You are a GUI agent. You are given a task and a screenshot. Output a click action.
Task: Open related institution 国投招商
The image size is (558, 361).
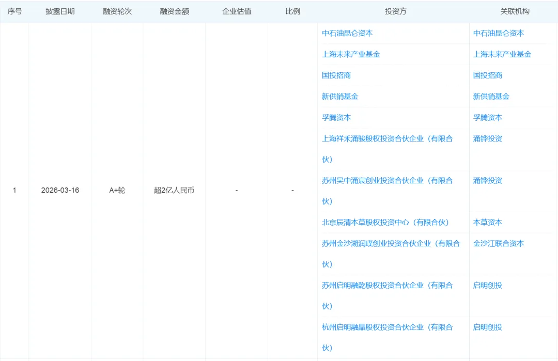click(x=487, y=75)
